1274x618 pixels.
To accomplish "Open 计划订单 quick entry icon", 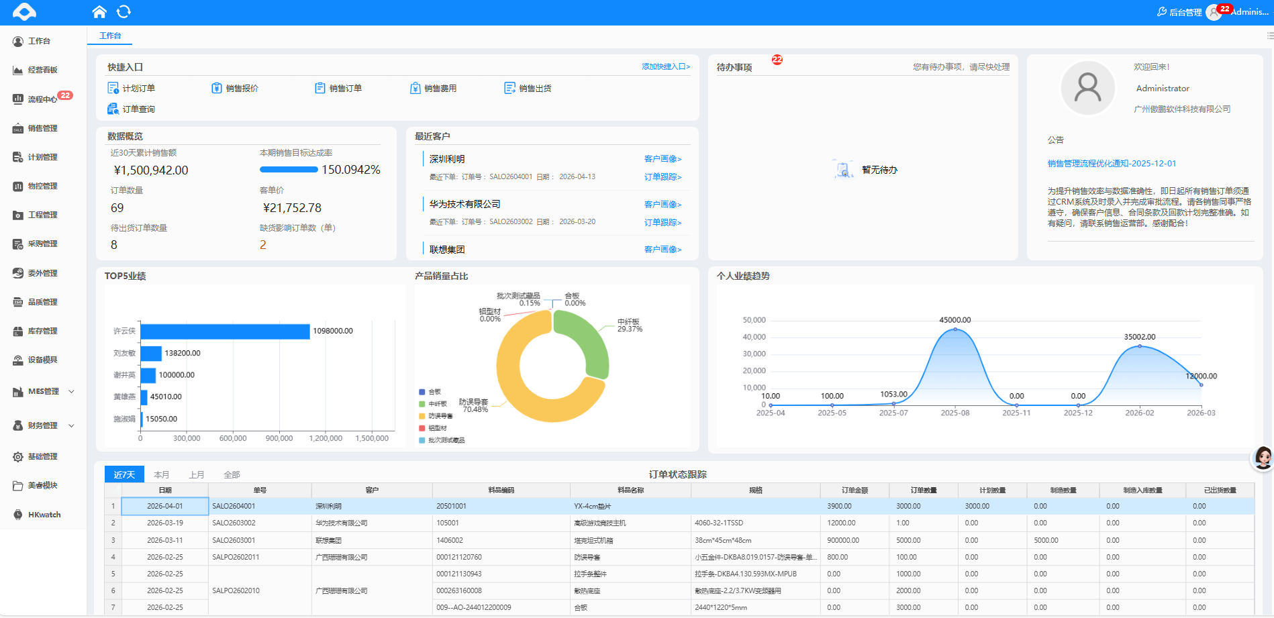I will click(113, 88).
